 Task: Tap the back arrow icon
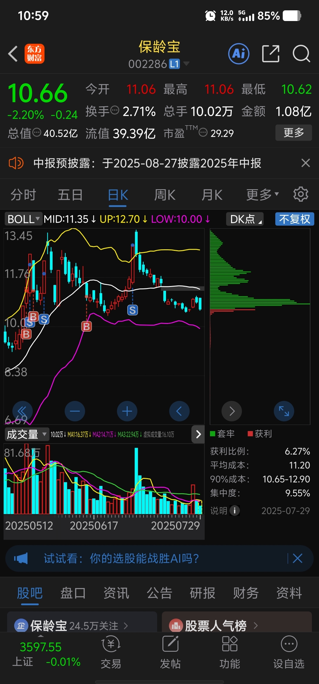13,54
